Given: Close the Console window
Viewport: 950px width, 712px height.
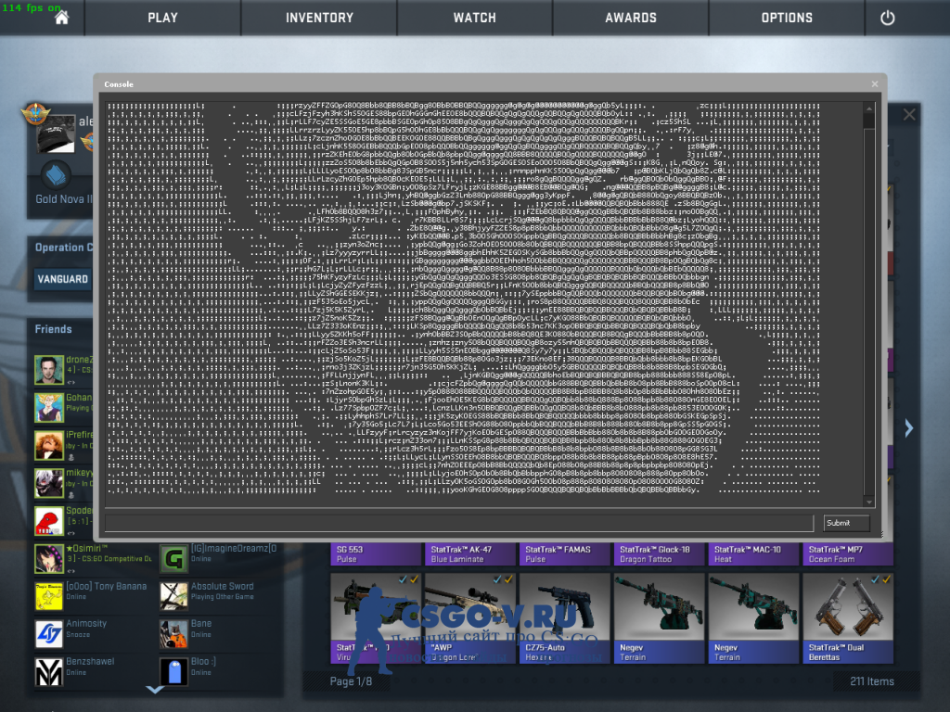Looking at the screenshot, I should point(874,84).
